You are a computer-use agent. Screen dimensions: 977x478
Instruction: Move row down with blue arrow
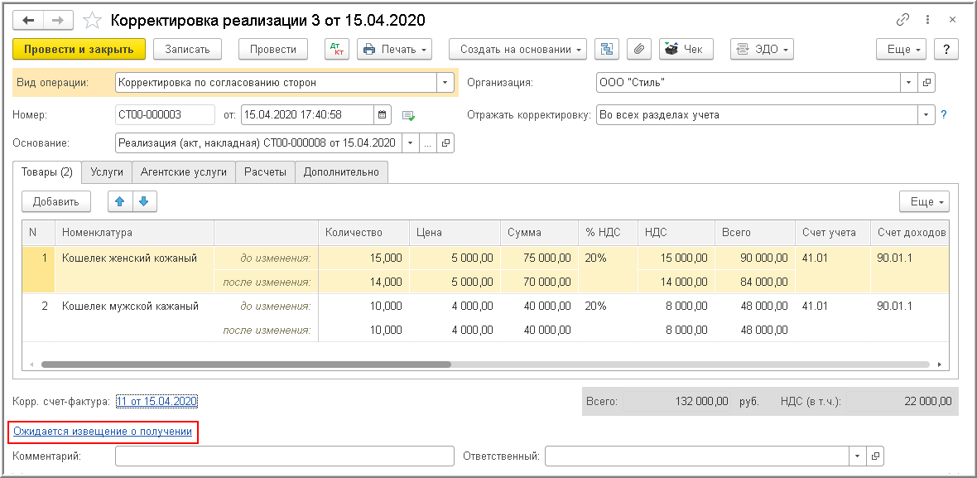coord(143,201)
